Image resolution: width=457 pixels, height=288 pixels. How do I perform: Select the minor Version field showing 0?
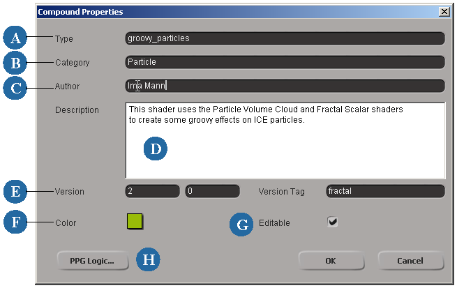pyautogui.click(x=213, y=191)
